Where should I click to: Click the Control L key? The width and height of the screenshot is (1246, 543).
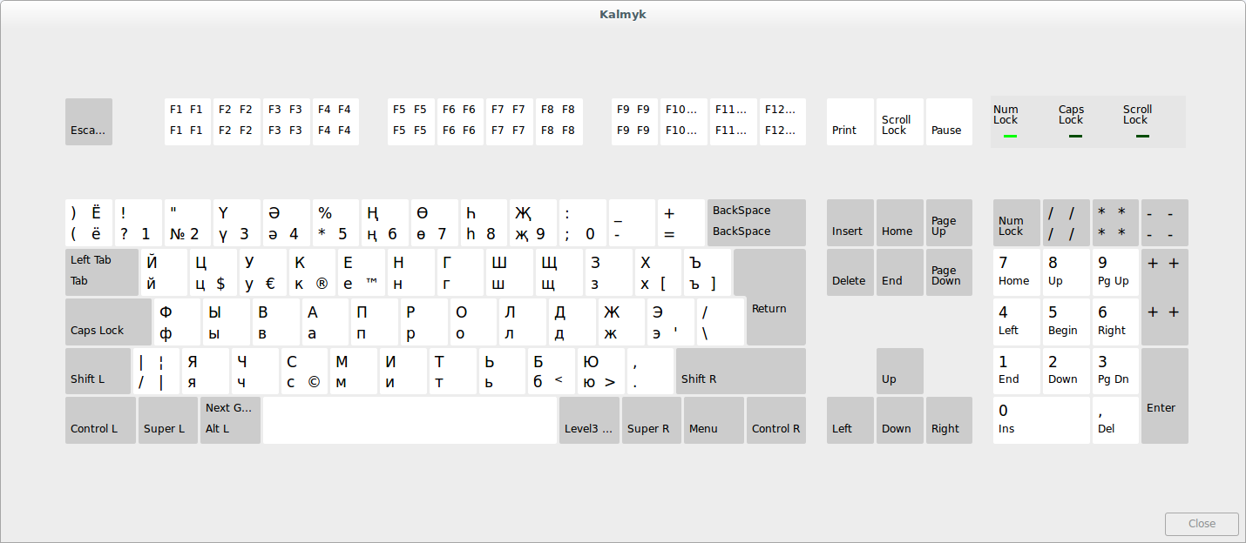pyautogui.click(x=100, y=420)
